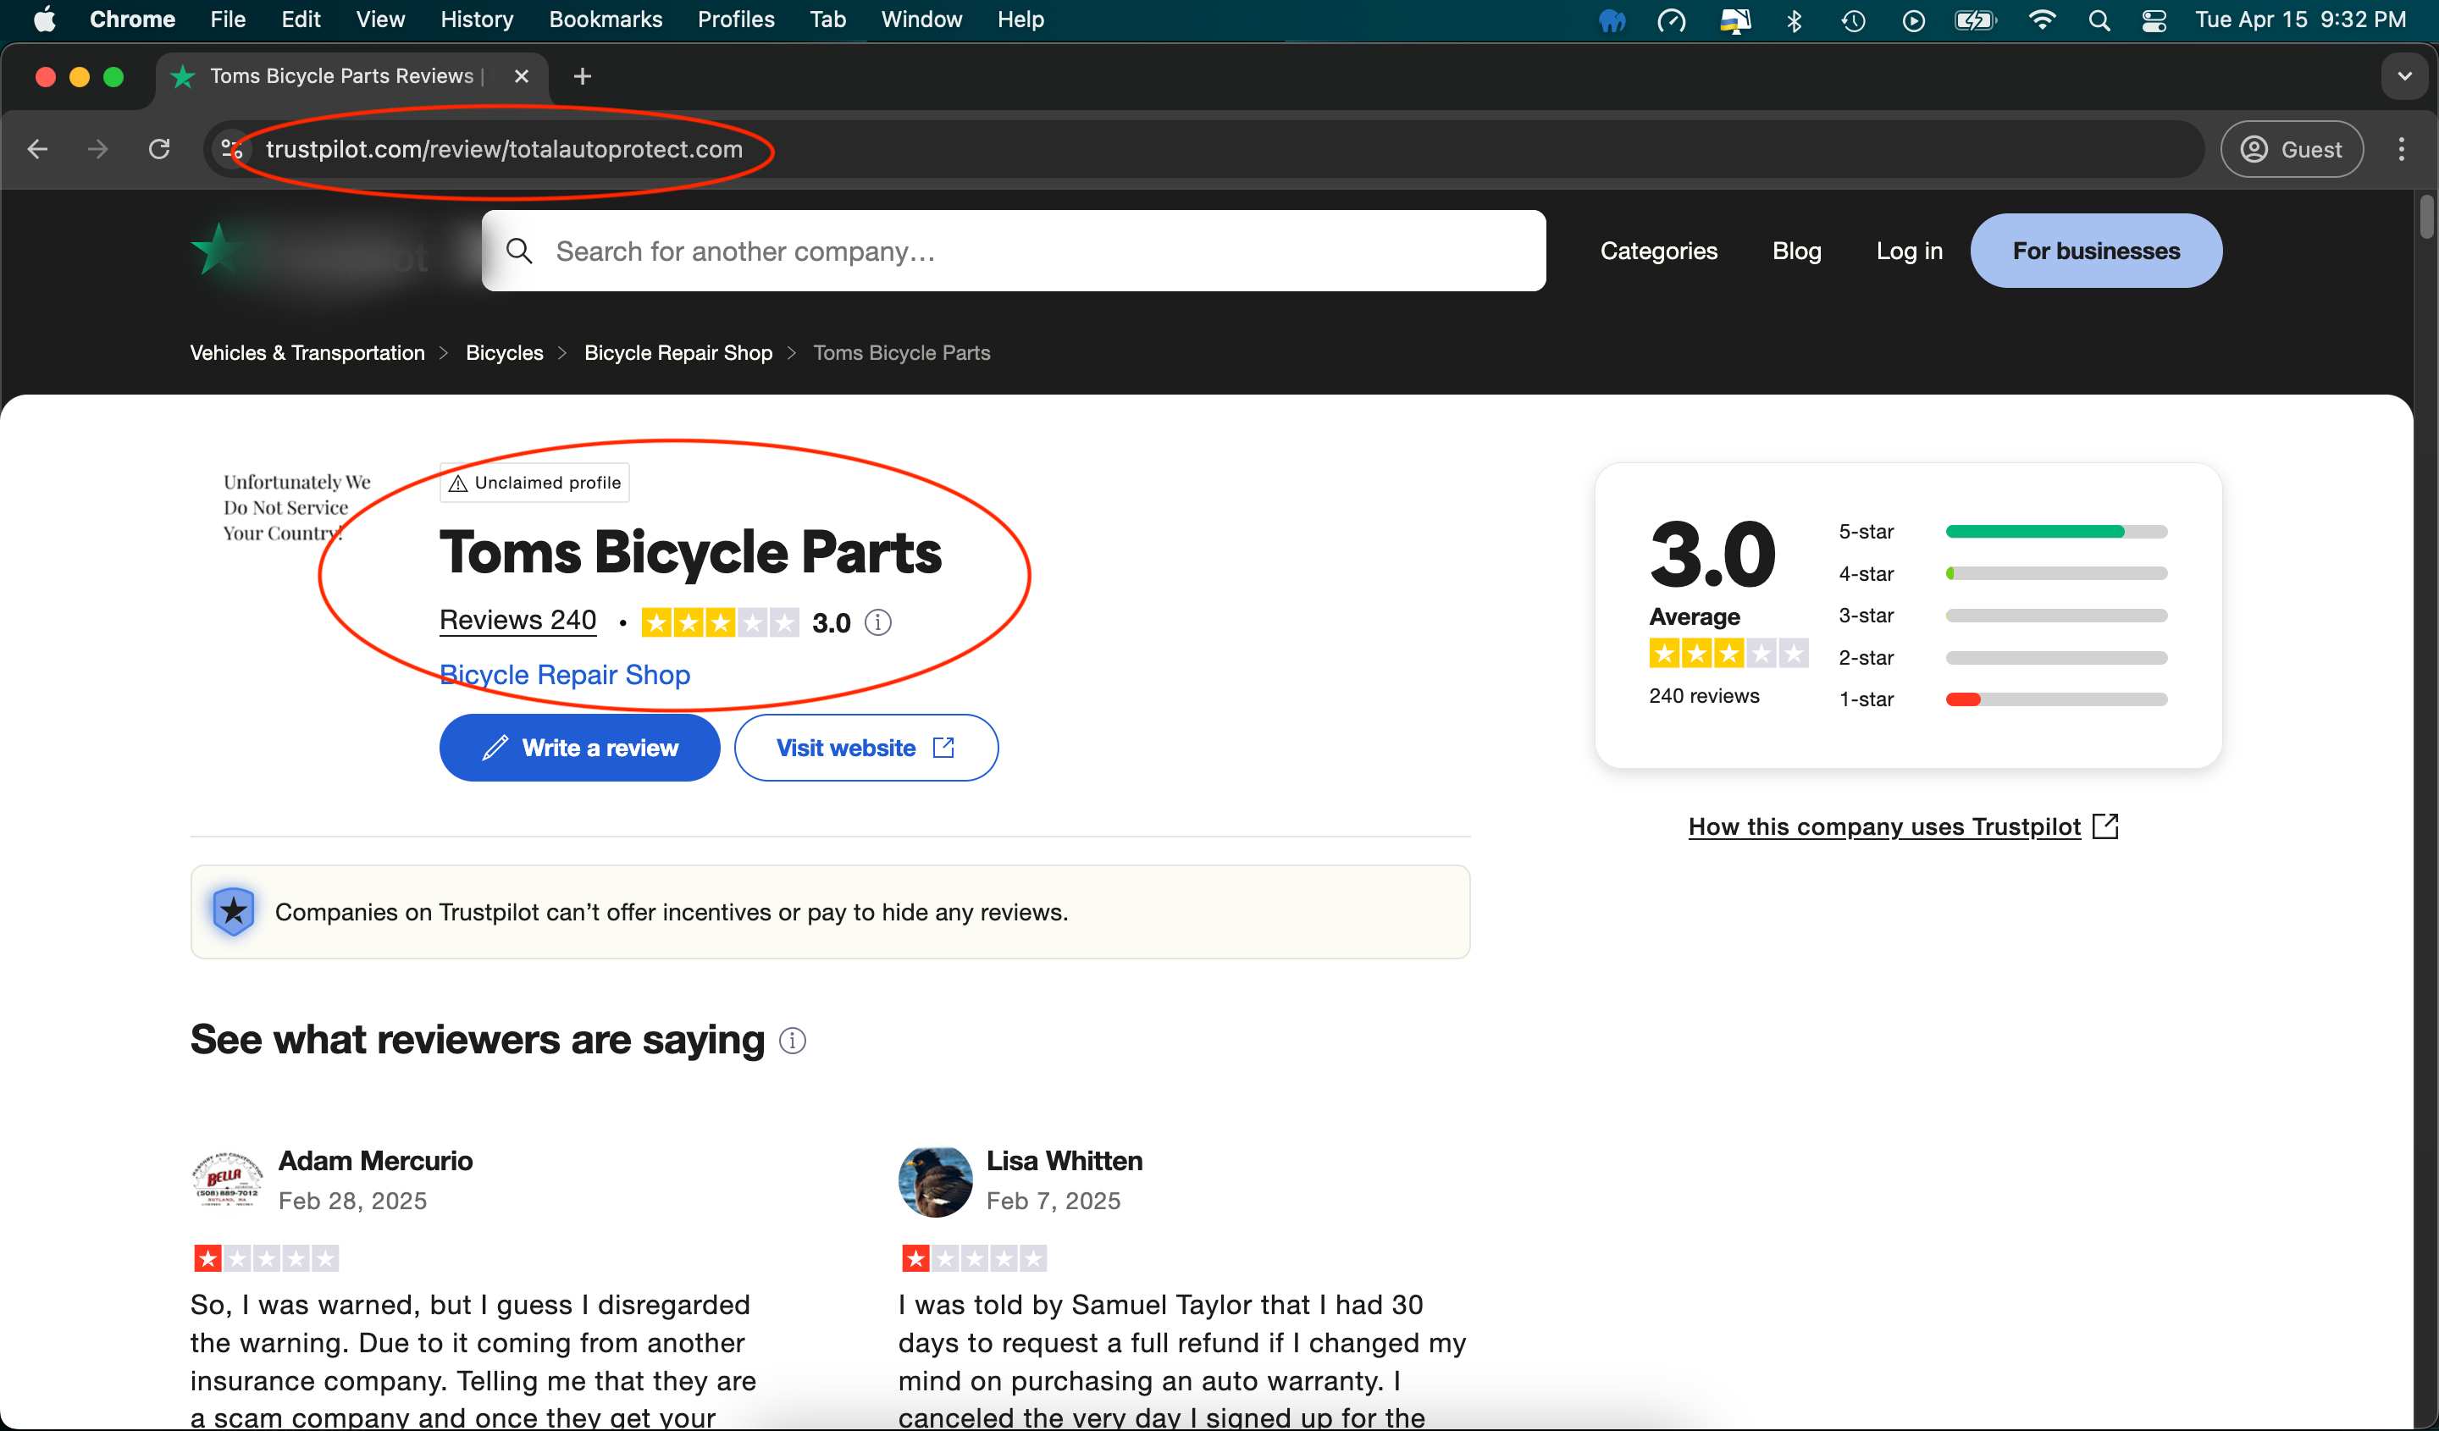This screenshot has width=2439, height=1431.
Task: Open the Chrome app menu
Action: point(131,19)
